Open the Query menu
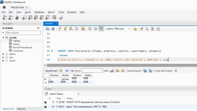Viewport: 197px width, 111px height. tap(28, 12)
